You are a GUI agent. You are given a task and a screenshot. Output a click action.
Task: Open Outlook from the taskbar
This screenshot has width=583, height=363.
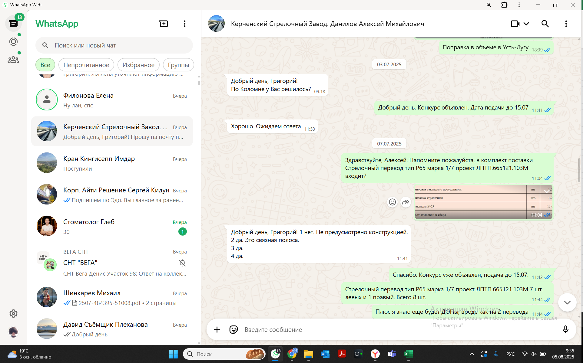(x=325, y=354)
